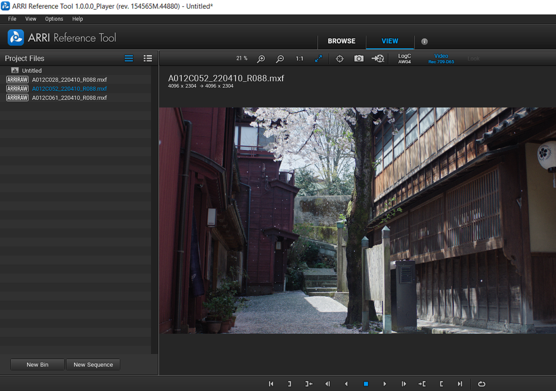Click the cherry blossom alley preview image

[x=357, y=220]
